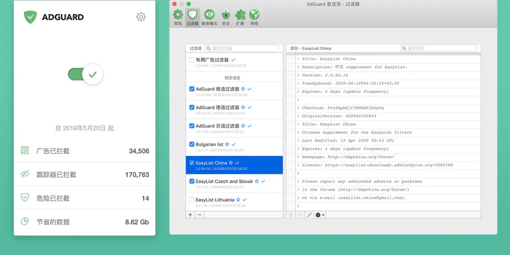Click the 节省的数据 saved data row
510x255 pixels.
coord(85,222)
